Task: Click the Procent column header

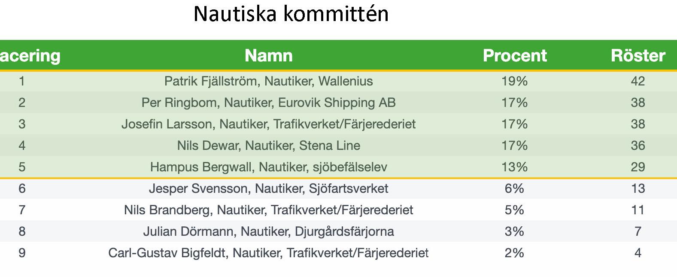Action: (x=515, y=55)
